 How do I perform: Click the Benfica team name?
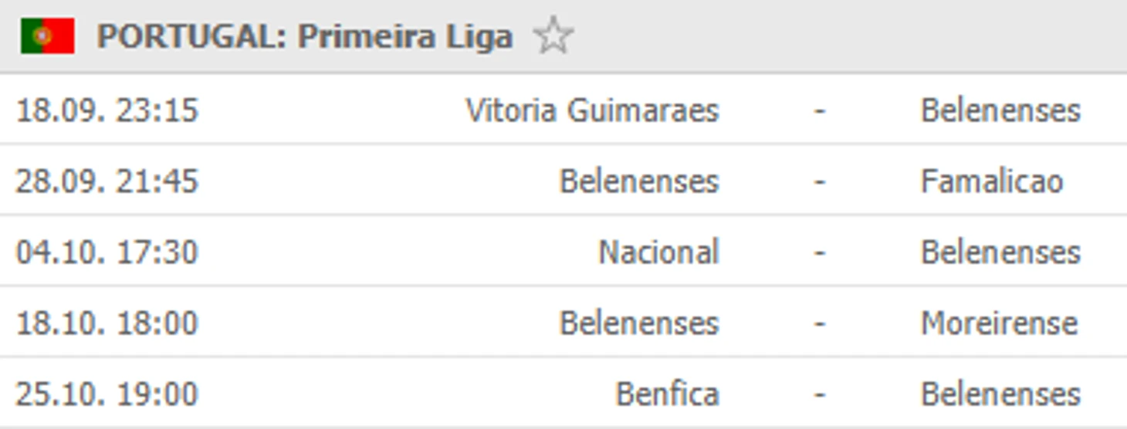click(x=667, y=394)
